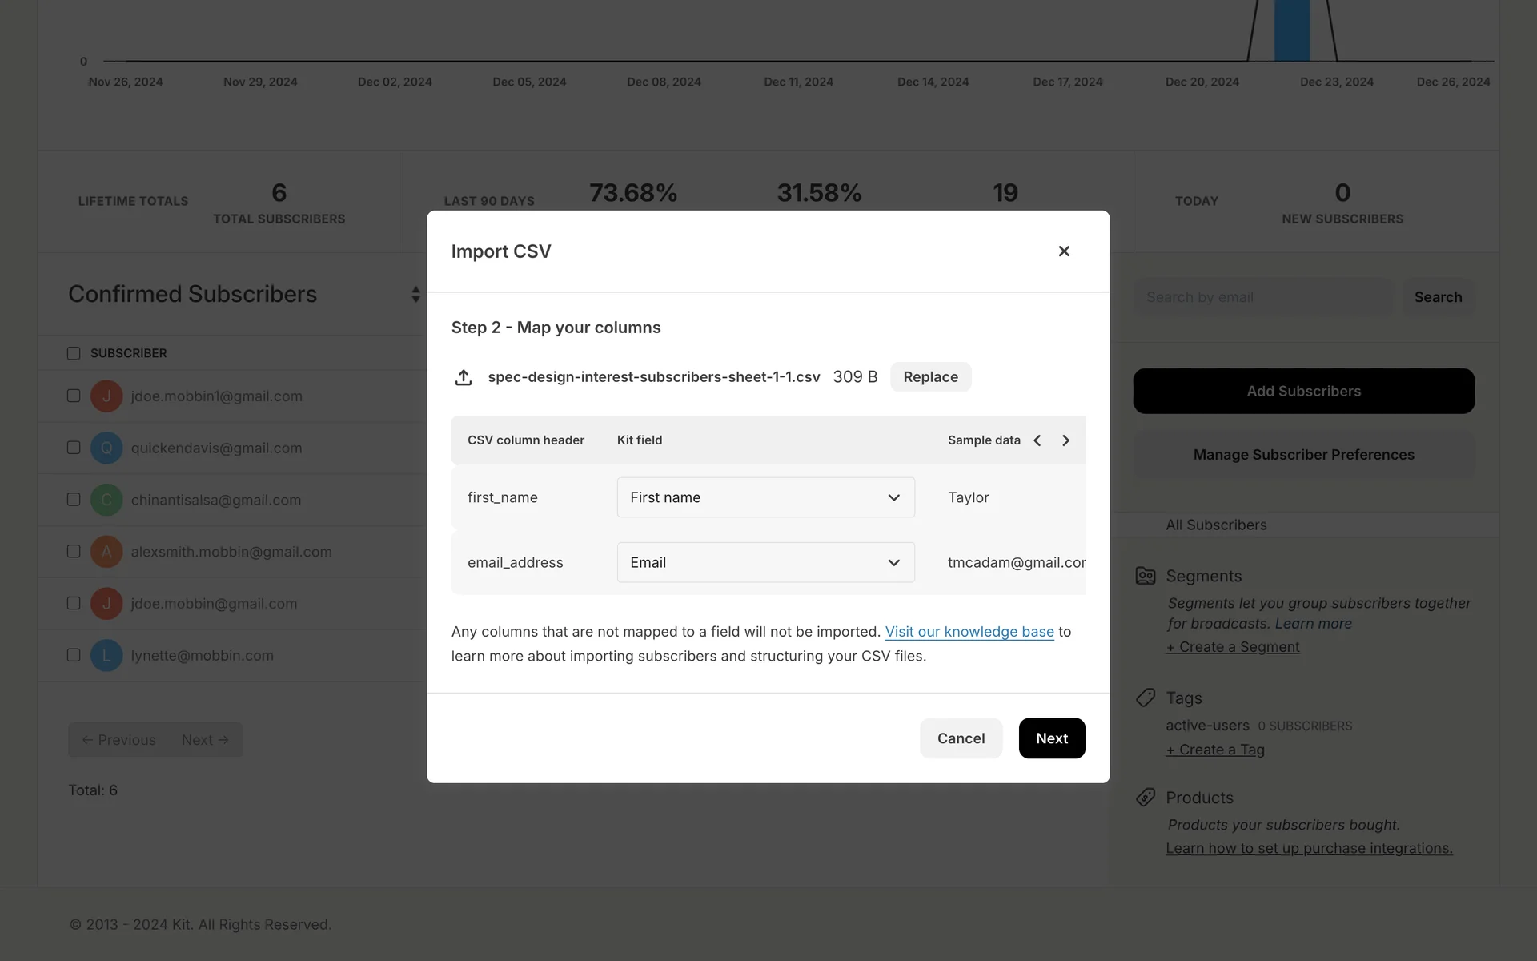Click the Search by email field
1537x961 pixels.
pos(1263,297)
